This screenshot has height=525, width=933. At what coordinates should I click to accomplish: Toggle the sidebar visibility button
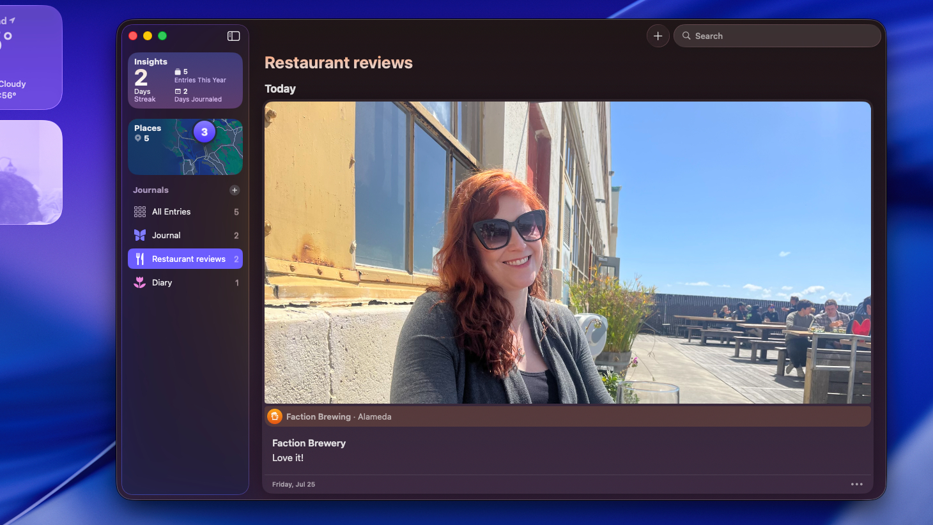233,36
